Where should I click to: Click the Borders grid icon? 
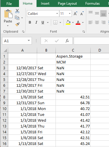(x=55, y=22)
